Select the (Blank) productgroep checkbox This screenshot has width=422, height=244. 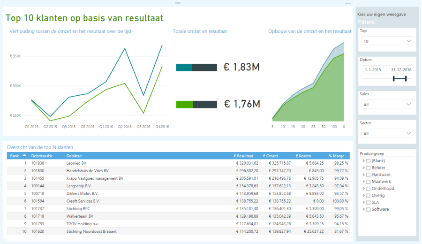pos(369,160)
